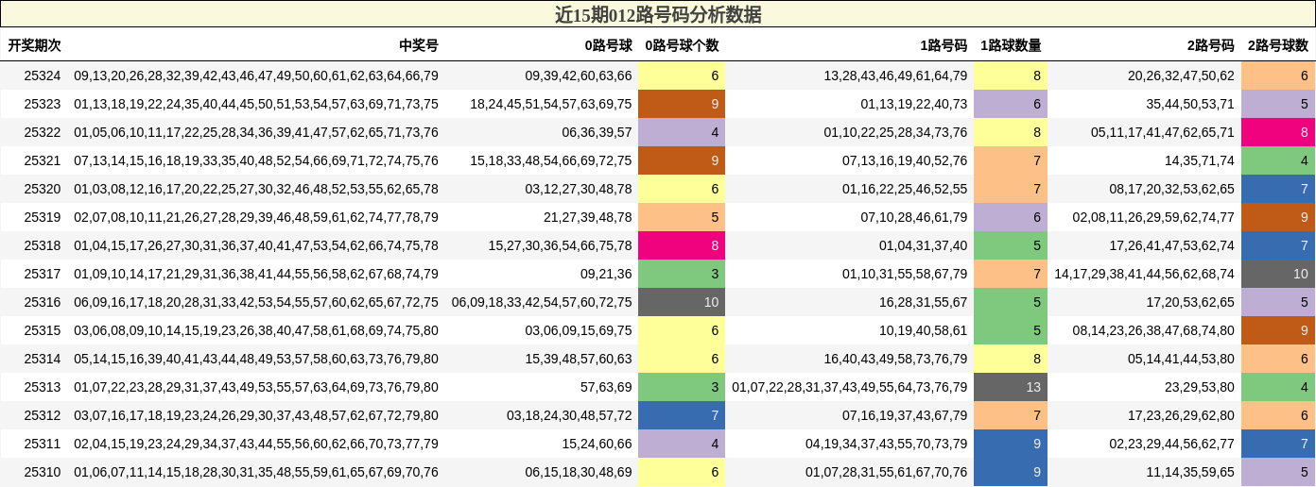Click 1路号码 value 13,28,43,46,49,61,64,79

[x=896, y=76]
